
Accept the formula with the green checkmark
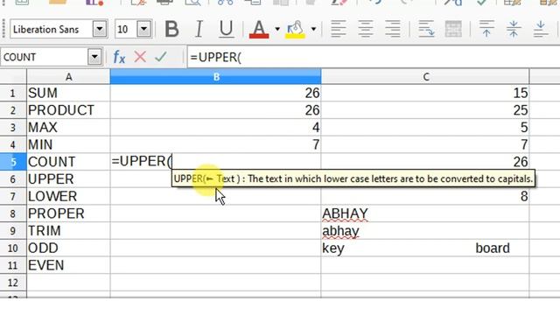click(x=161, y=57)
